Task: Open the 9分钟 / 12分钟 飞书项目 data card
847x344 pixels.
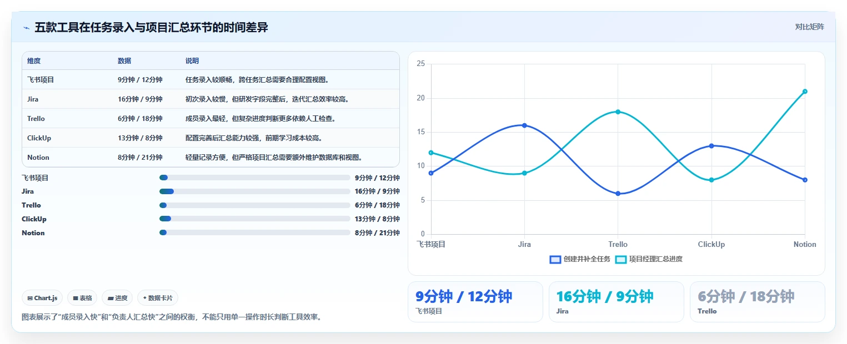Action: [475, 302]
